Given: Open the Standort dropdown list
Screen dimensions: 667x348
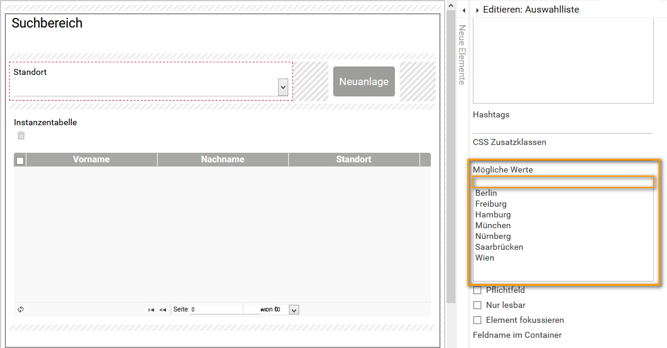Looking at the screenshot, I should (x=283, y=87).
